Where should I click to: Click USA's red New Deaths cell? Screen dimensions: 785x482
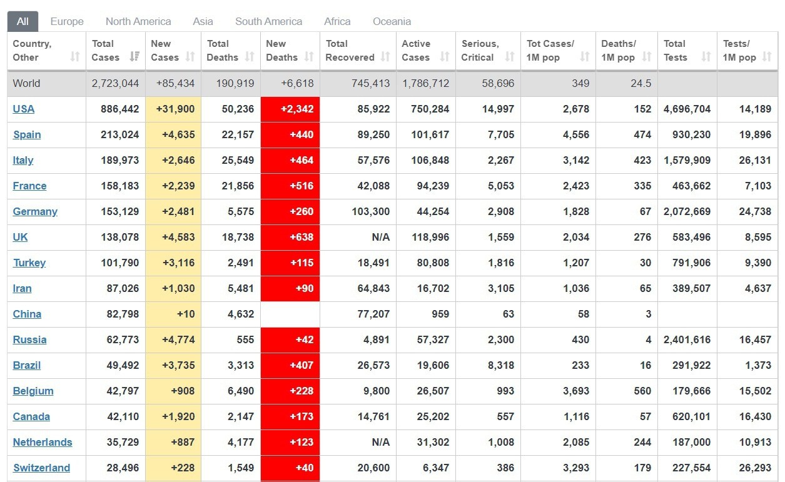[290, 109]
